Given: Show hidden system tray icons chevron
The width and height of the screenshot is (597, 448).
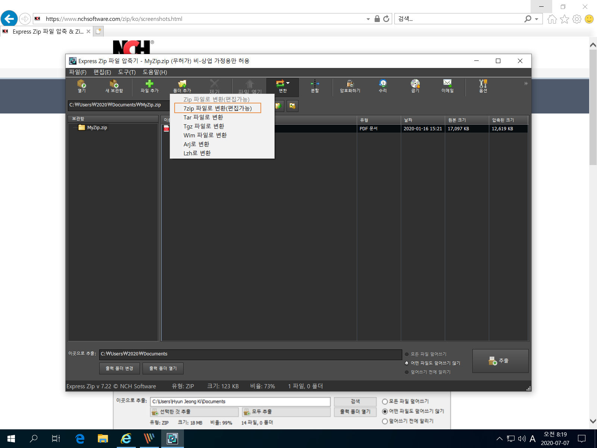Looking at the screenshot, I should pos(500,439).
